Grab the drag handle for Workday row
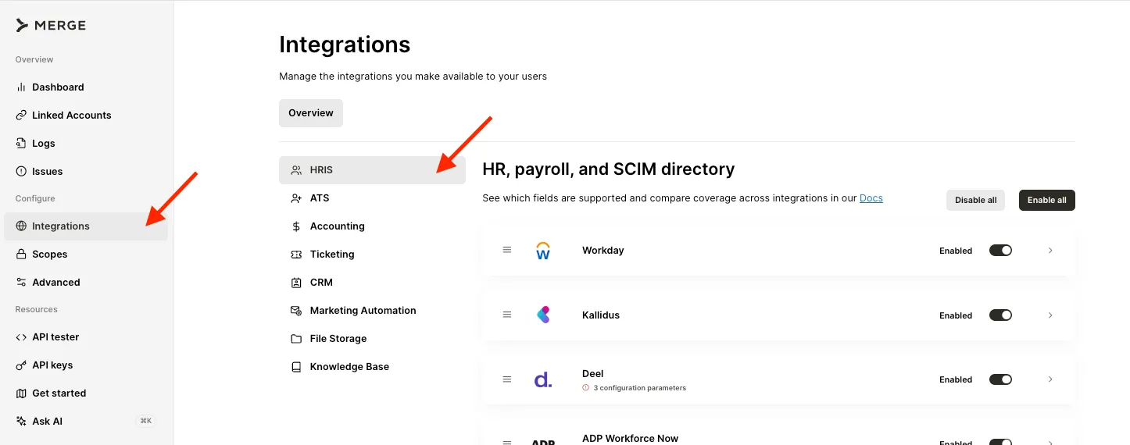This screenshot has height=445, width=1130. click(507, 250)
